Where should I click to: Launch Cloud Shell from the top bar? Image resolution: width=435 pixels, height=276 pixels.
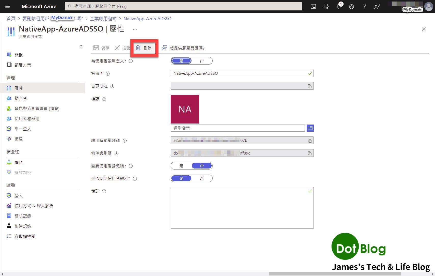[313, 6]
